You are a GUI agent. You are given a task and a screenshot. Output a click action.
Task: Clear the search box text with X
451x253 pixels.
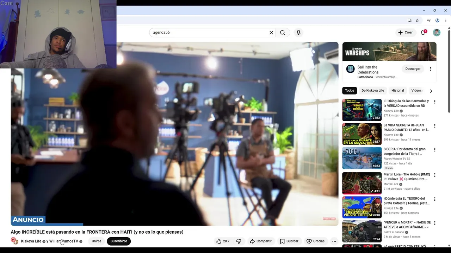271,32
